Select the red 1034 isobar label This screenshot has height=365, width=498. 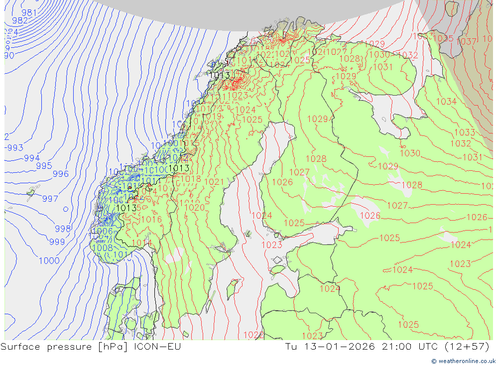pyautogui.click(x=446, y=102)
